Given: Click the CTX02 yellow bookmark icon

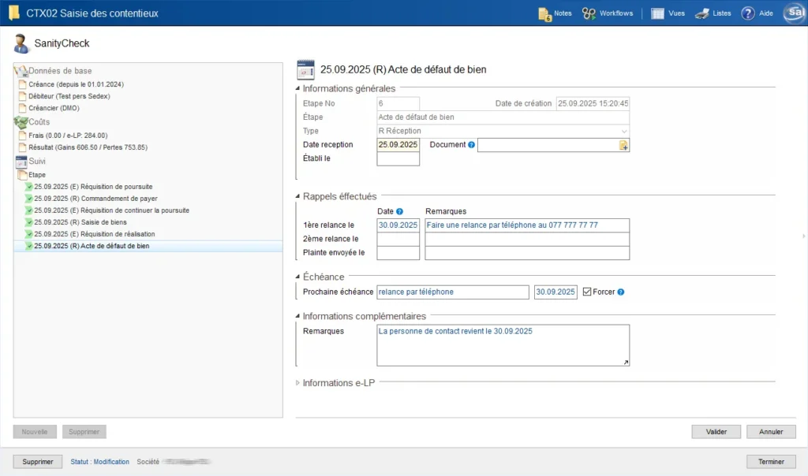Looking at the screenshot, I should [14, 13].
